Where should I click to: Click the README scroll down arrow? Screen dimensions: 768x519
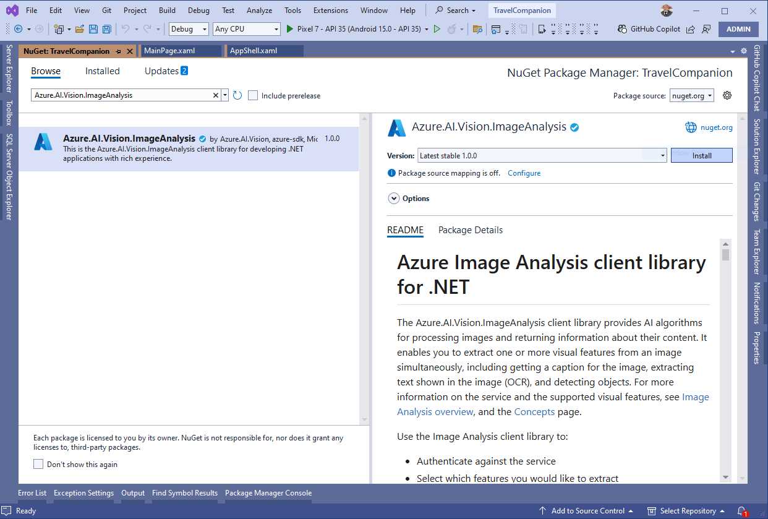[x=726, y=478]
